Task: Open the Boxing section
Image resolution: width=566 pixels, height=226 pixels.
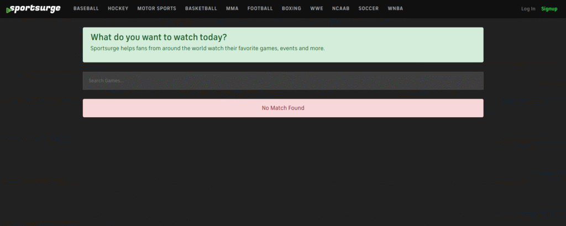Action: 291,9
